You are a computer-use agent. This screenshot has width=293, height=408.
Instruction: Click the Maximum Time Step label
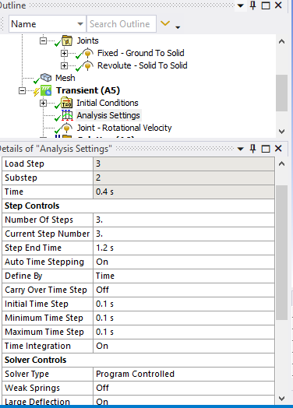[44, 332]
